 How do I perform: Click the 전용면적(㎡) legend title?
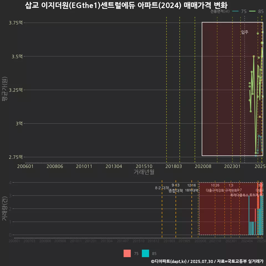pos(220,11)
